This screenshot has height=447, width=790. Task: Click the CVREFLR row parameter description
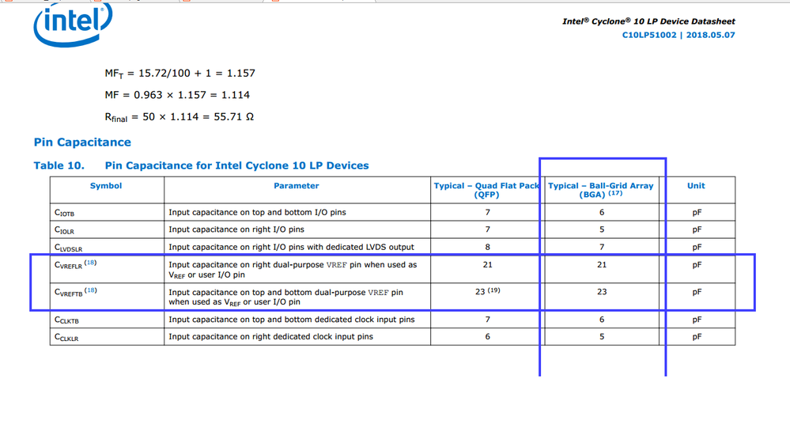[293, 270]
